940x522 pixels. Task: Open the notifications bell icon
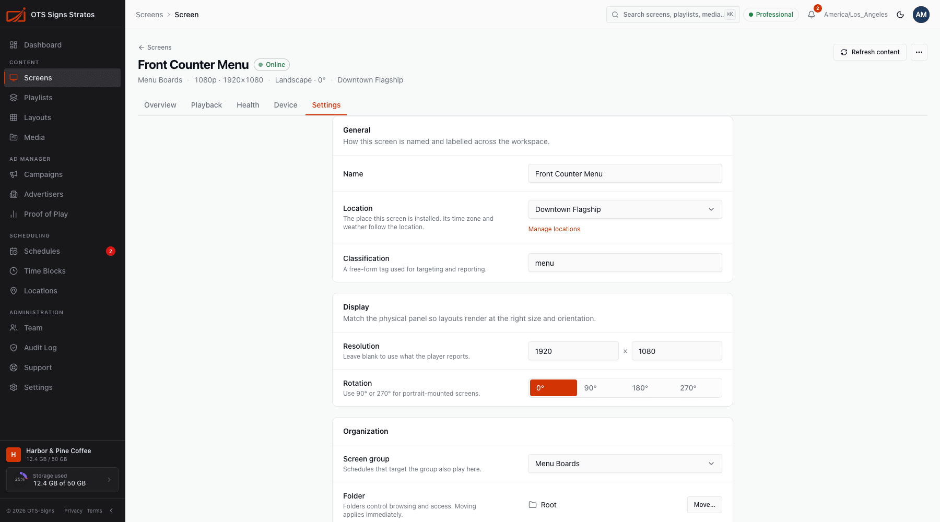point(812,15)
